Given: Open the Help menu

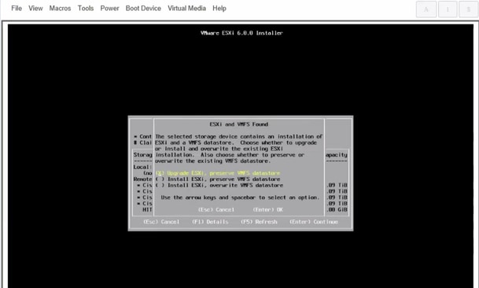Looking at the screenshot, I should tap(219, 8).
